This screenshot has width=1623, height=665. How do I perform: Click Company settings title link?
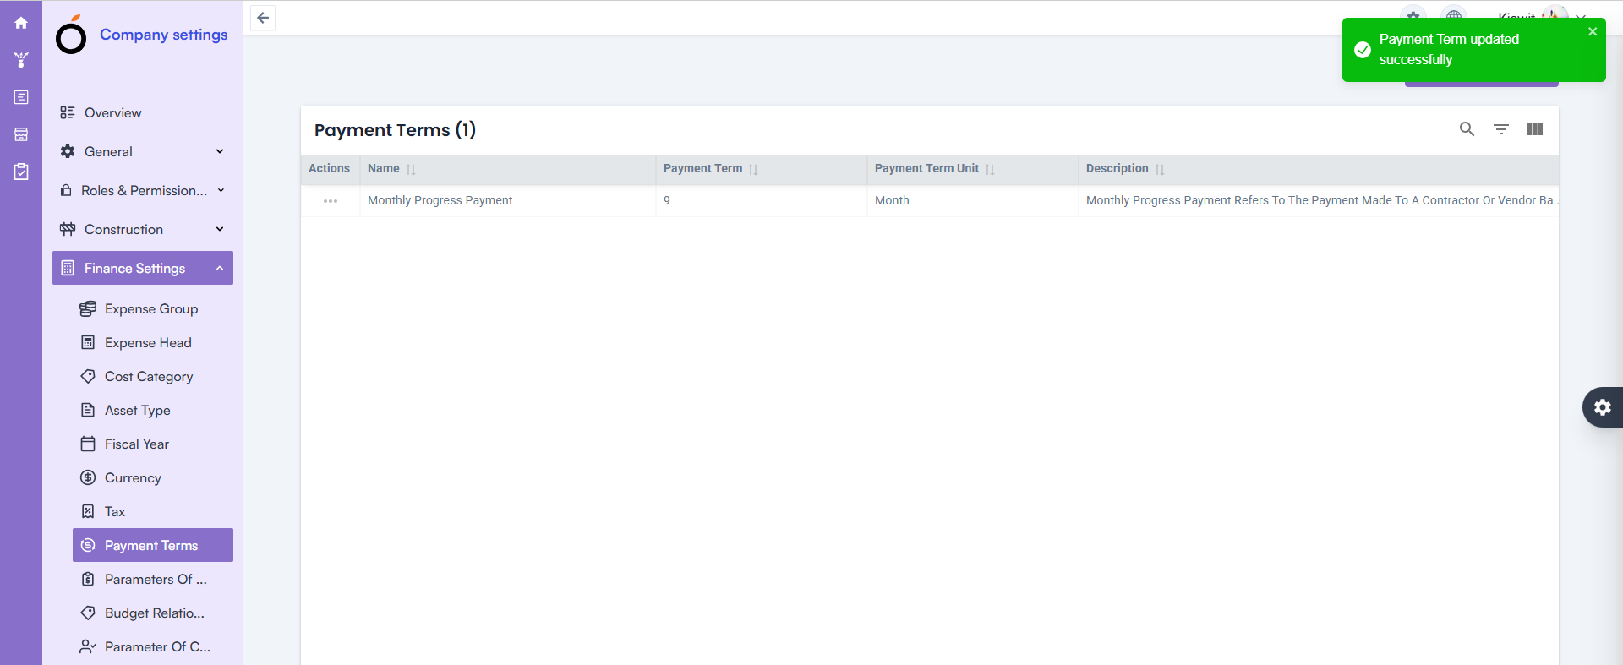click(163, 35)
